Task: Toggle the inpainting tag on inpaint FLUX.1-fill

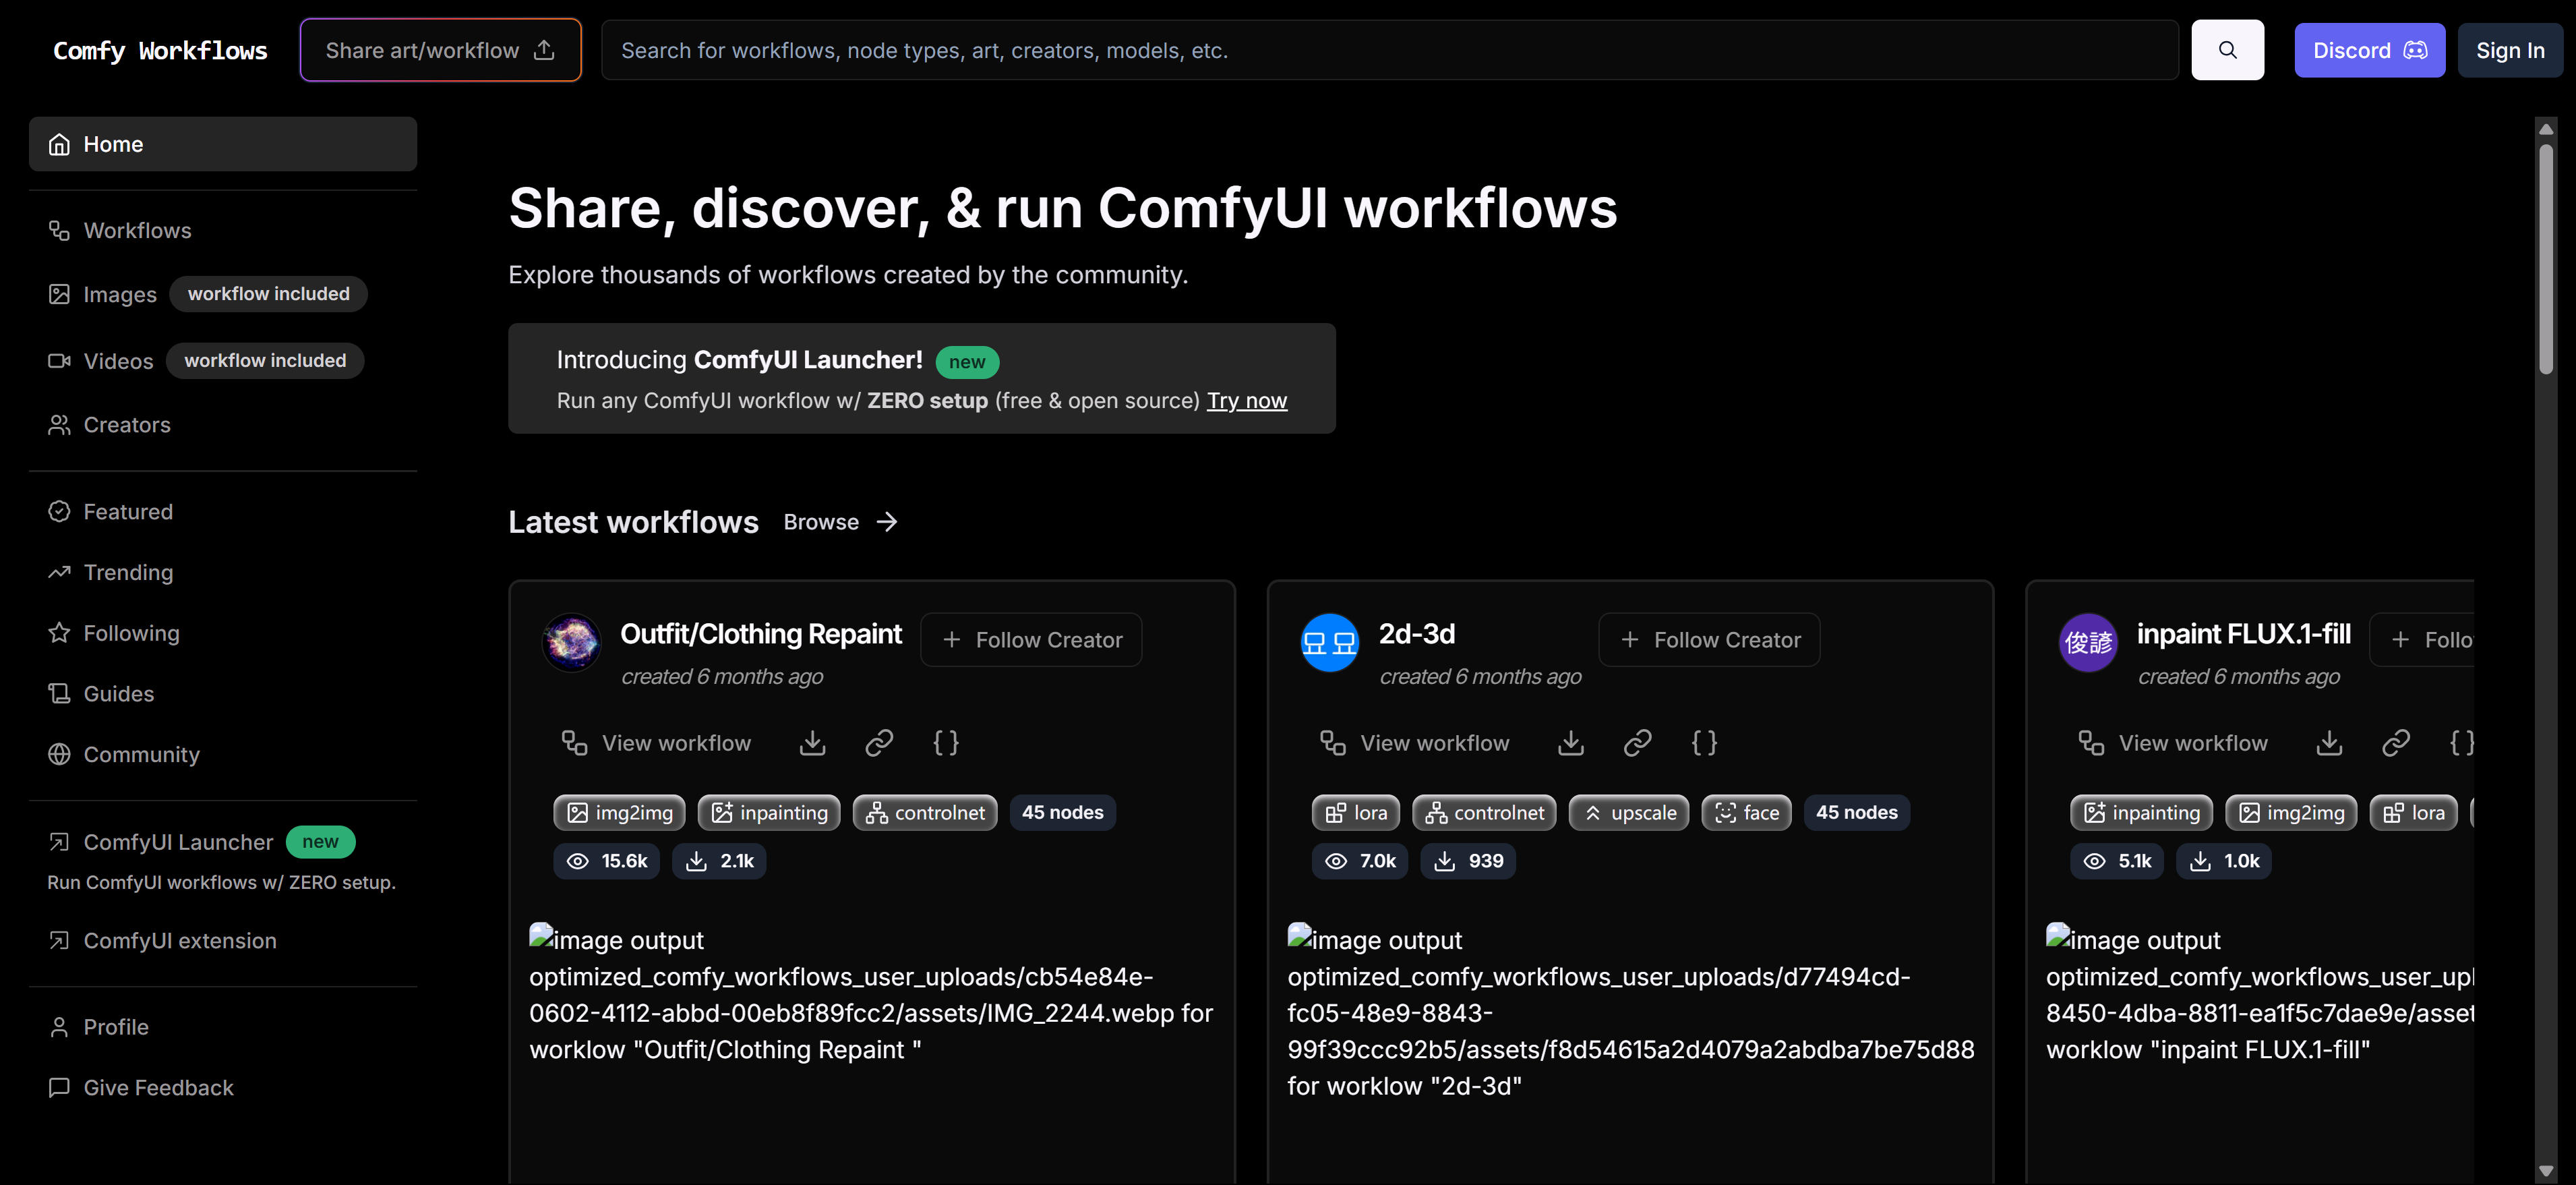Action: point(2141,812)
